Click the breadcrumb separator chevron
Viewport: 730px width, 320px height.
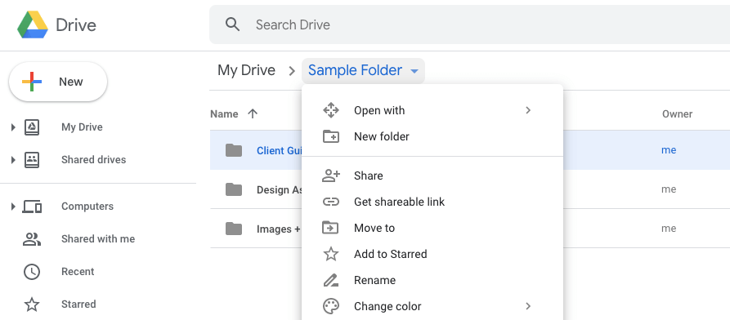(292, 71)
